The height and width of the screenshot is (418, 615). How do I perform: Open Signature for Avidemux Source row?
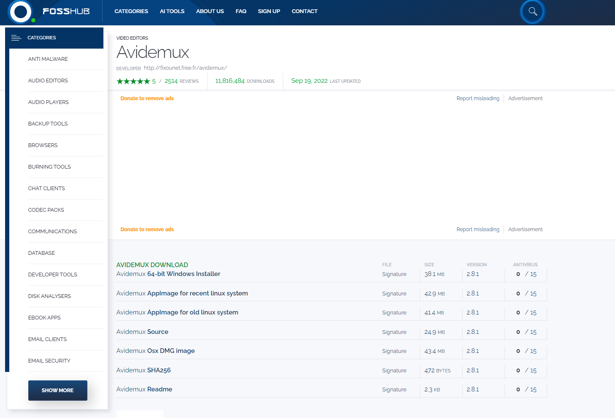click(x=394, y=332)
